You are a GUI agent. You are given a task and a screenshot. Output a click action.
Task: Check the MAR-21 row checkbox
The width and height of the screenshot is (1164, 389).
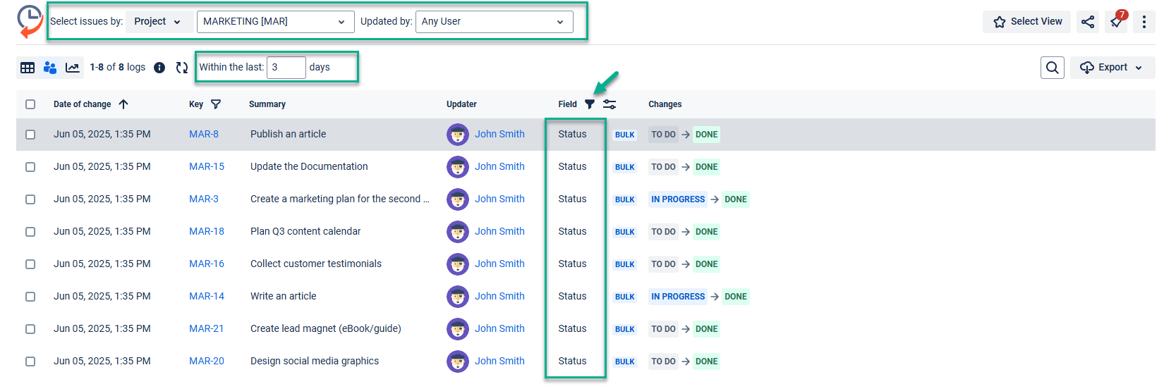(30, 329)
